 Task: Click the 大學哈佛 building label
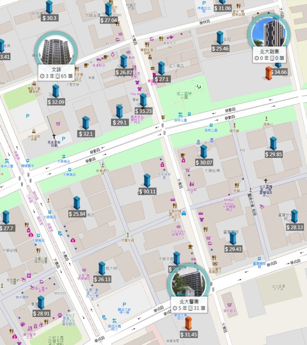[x=212, y=170]
